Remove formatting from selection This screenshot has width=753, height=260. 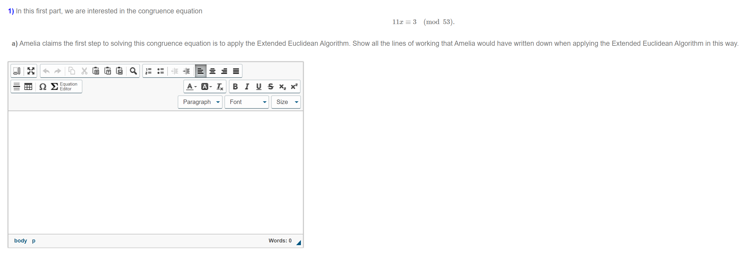coord(220,86)
